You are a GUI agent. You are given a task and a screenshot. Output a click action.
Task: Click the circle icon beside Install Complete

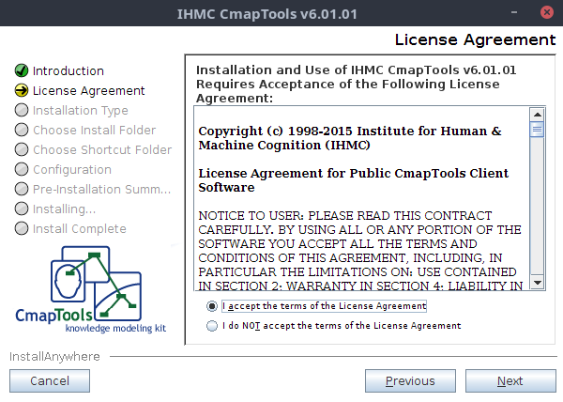point(22,229)
